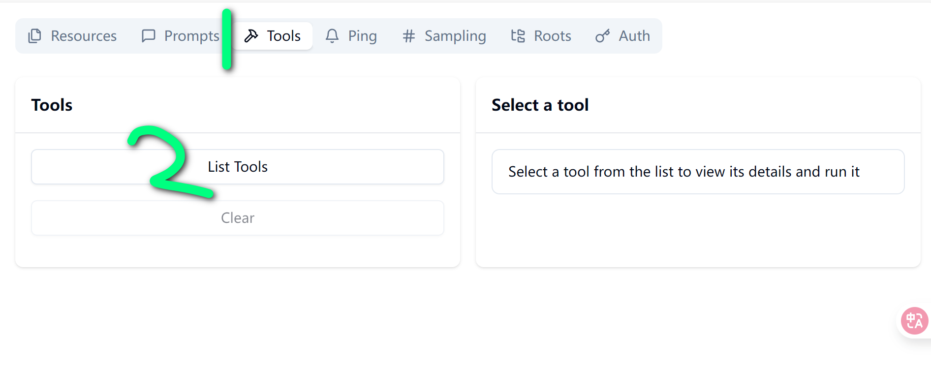931x368 pixels.
Task: Click the "Select a tool from the list" message
Action: (683, 172)
